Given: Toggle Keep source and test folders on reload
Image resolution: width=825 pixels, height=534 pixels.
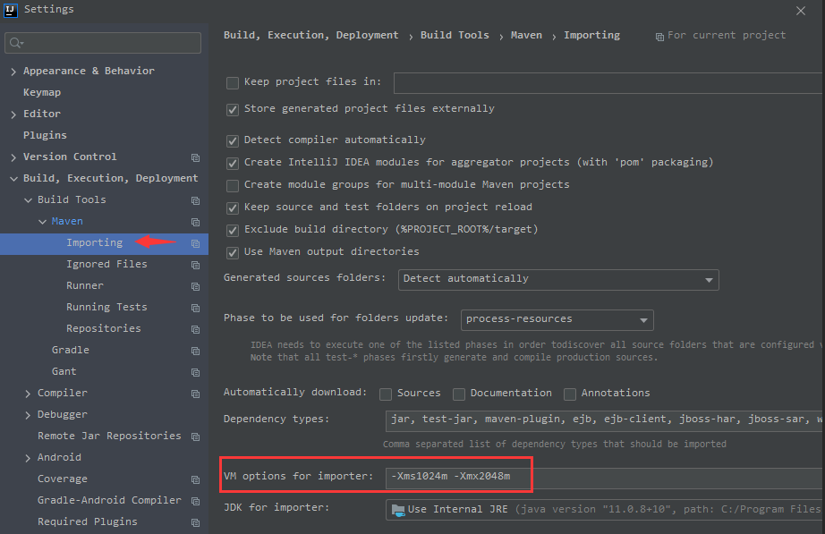Looking at the screenshot, I should [232, 208].
